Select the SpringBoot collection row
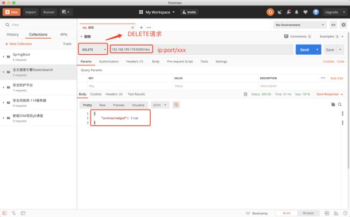This screenshot has height=217, width=350. pyautogui.click(x=38, y=57)
